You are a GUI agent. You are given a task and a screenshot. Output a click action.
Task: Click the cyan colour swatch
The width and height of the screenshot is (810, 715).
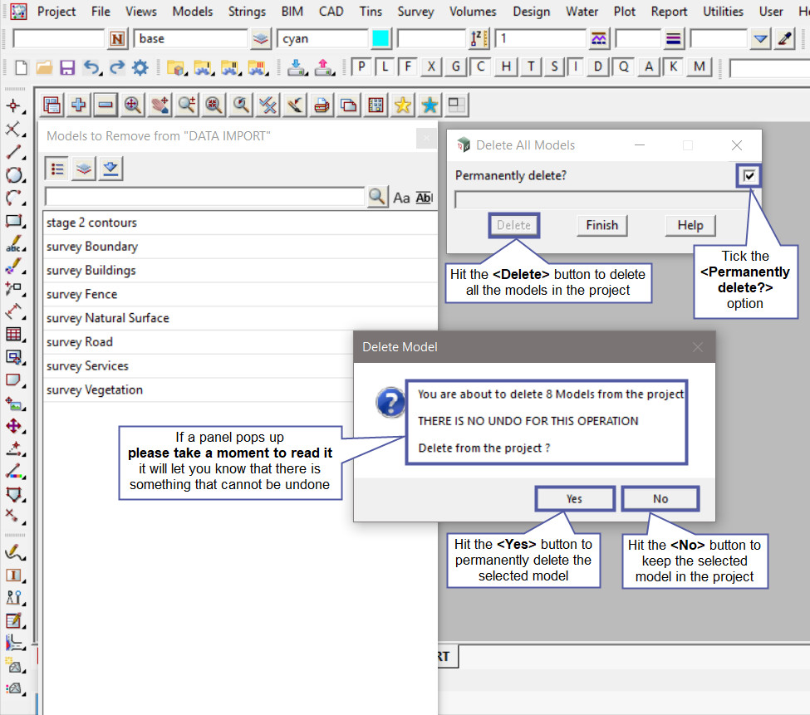click(381, 39)
